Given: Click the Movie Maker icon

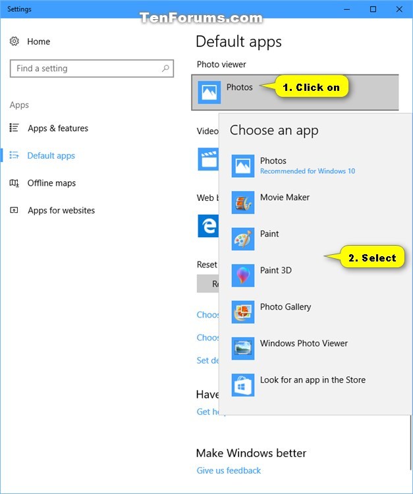Looking at the screenshot, I should coord(243,202).
